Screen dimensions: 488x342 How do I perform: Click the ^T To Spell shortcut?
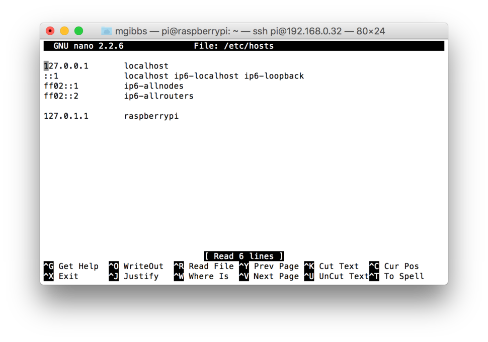click(x=400, y=276)
